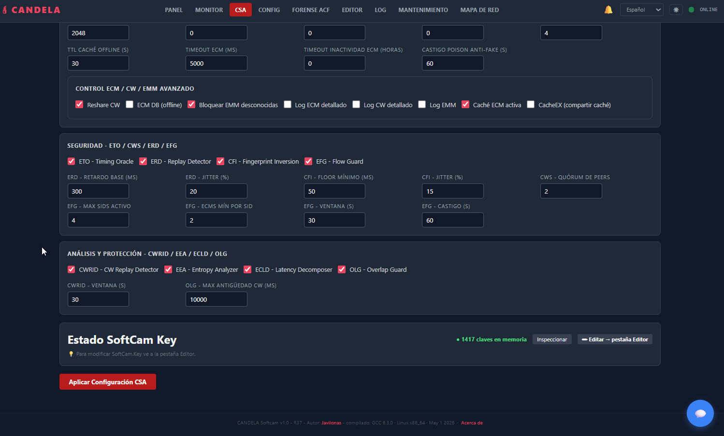Click the Inspeccionar button
Viewport: 724px width, 436px height.
(552, 339)
